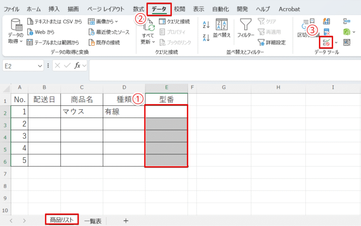Select the データ tab

[159, 9]
